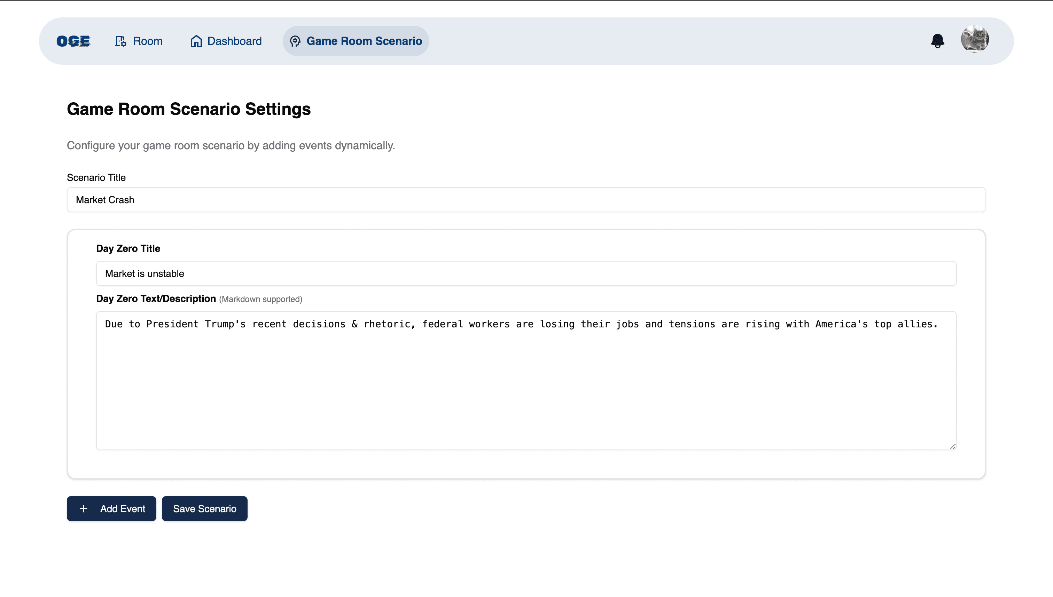1053x597 pixels.
Task: Click the Add Event button
Action: point(112,508)
